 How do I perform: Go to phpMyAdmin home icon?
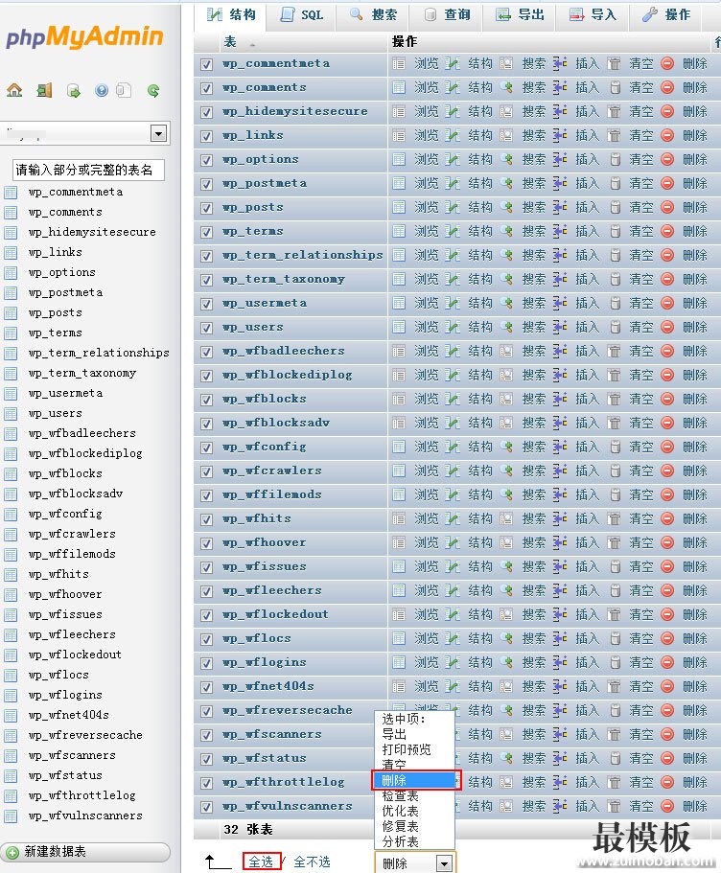point(14,90)
